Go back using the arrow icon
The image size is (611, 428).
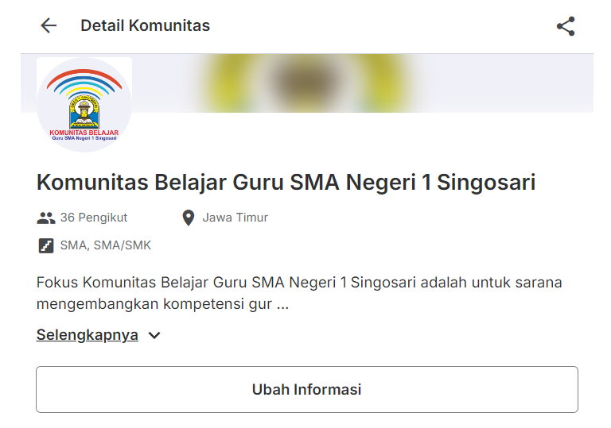coord(49,25)
